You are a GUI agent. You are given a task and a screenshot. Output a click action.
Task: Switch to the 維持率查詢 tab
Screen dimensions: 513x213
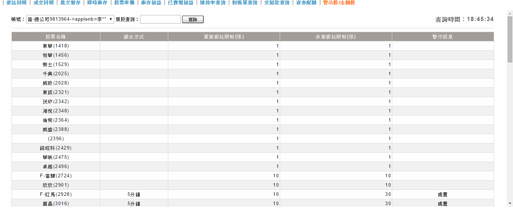click(213, 3)
